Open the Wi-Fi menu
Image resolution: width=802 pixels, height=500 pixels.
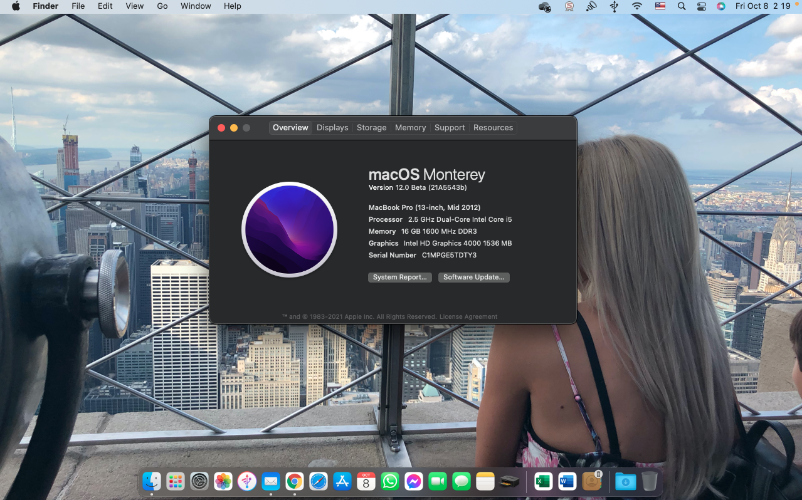[637, 6]
